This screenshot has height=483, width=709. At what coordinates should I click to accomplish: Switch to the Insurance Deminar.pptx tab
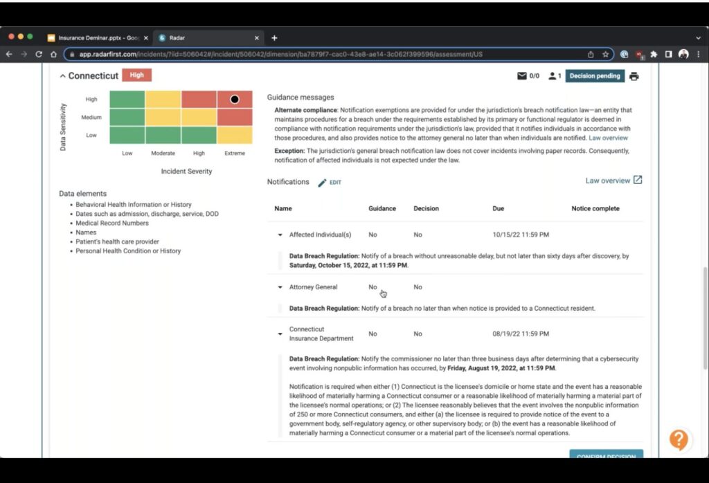(97, 37)
